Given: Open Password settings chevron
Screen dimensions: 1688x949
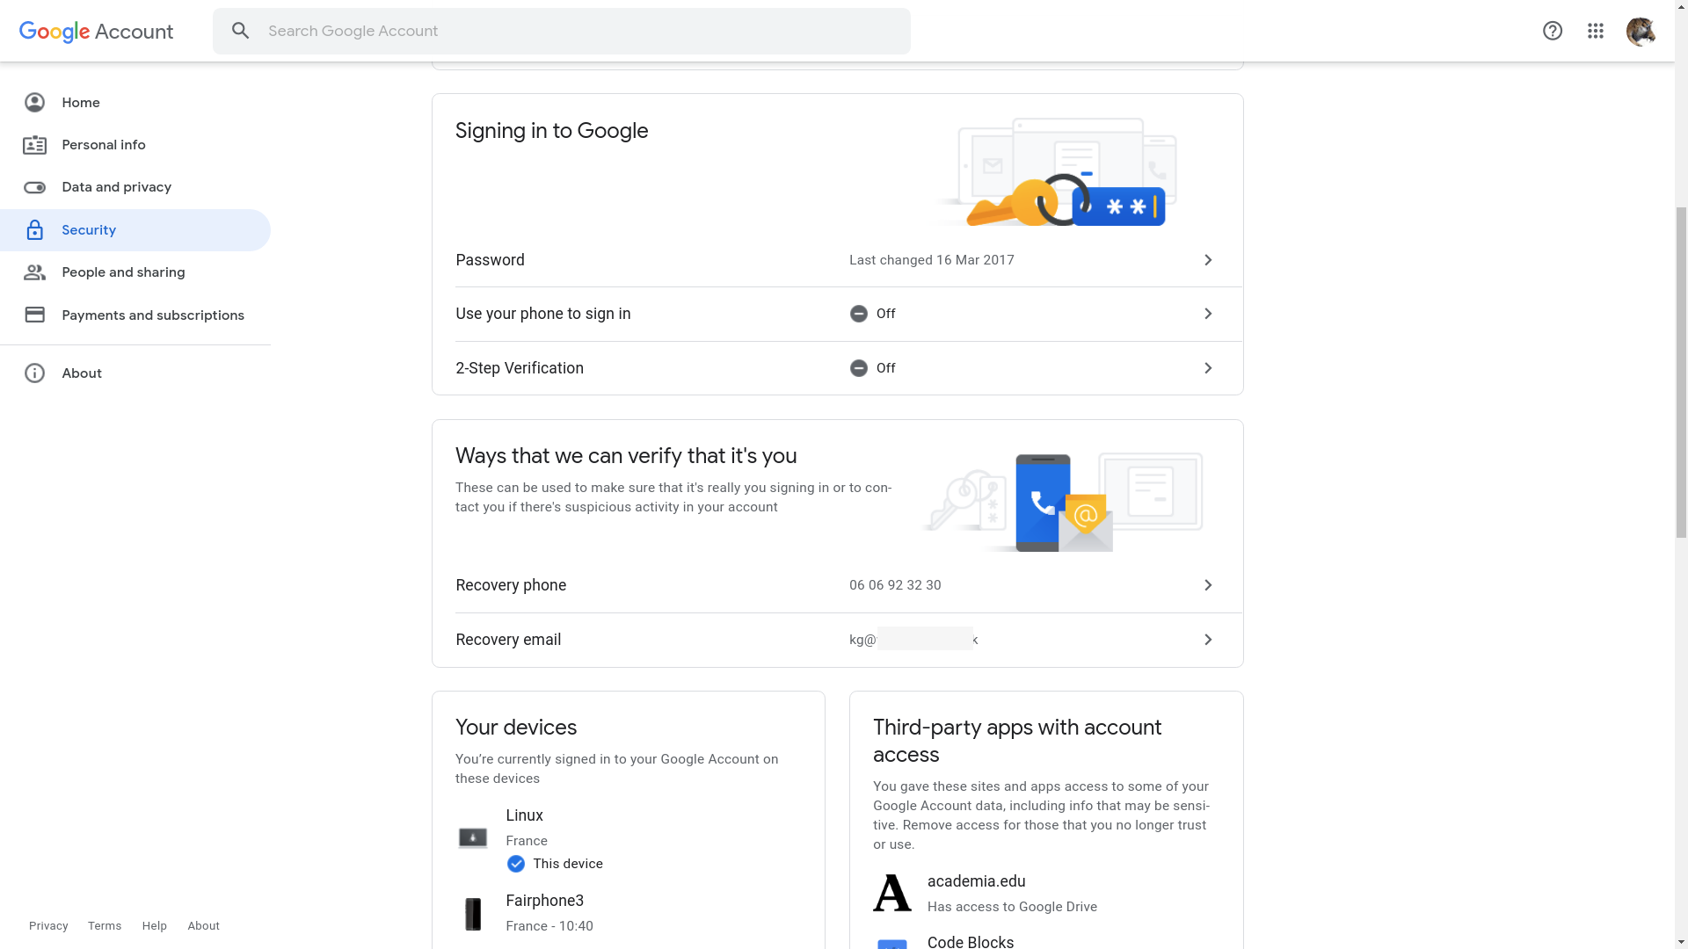Looking at the screenshot, I should tap(1208, 260).
